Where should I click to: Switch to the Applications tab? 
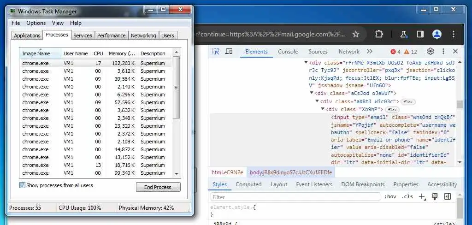click(x=27, y=36)
